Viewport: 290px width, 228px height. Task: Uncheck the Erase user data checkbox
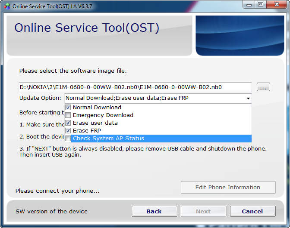coord(68,123)
